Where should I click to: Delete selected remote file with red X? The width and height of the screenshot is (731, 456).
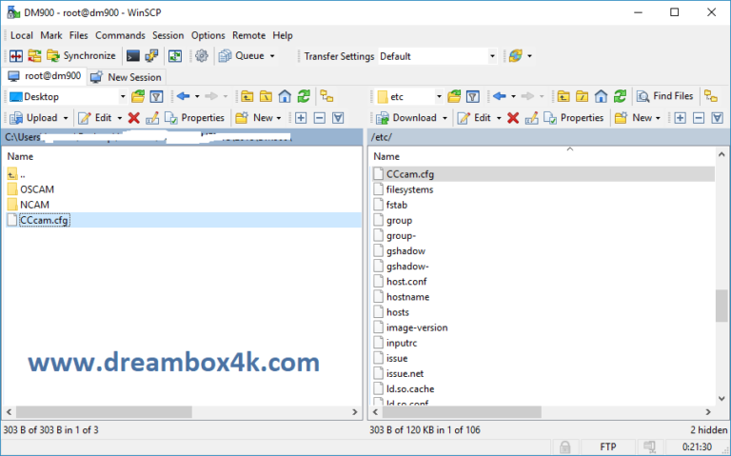tap(513, 118)
